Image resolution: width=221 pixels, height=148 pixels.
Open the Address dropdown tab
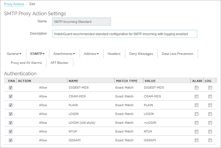91,54
